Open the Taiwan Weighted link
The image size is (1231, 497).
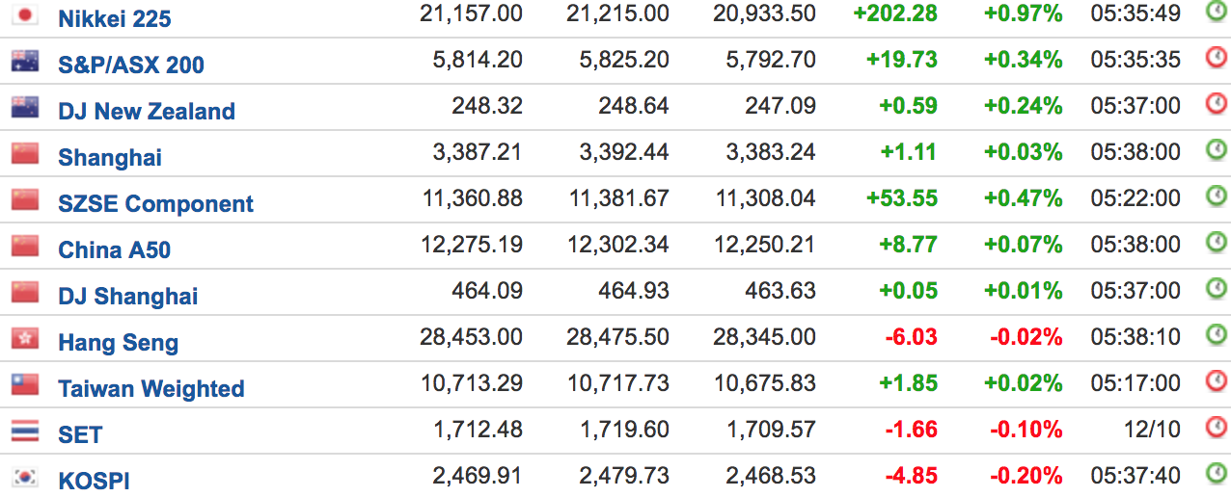(x=151, y=389)
